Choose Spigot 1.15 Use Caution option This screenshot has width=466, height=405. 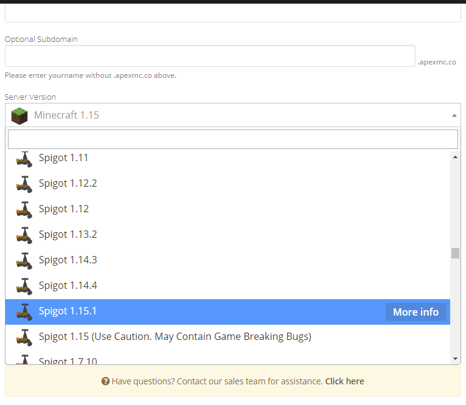coord(175,336)
